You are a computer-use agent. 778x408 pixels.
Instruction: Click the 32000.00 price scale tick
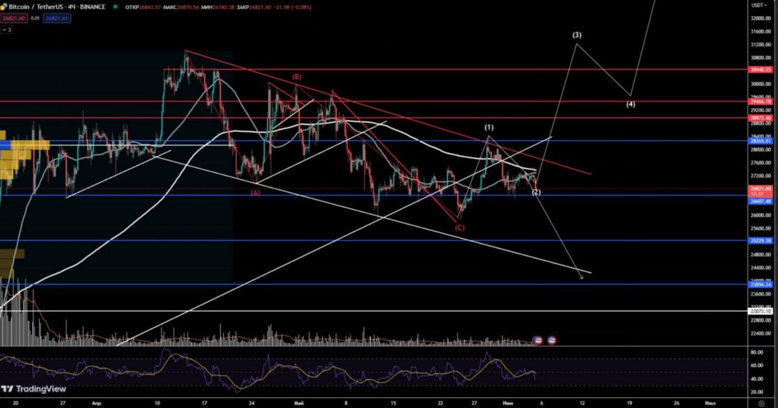click(760, 18)
